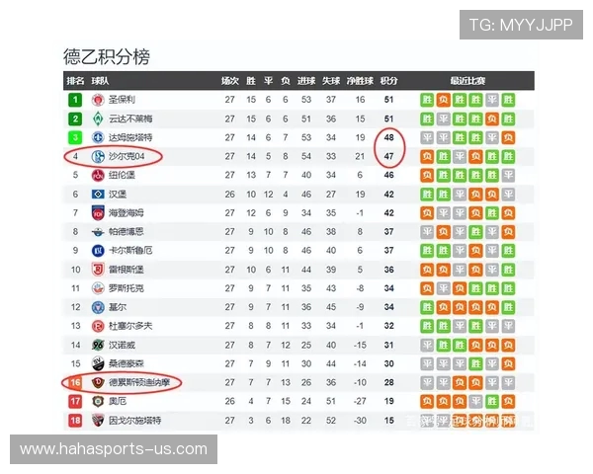Click the green rank 1 badge

point(75,100)
